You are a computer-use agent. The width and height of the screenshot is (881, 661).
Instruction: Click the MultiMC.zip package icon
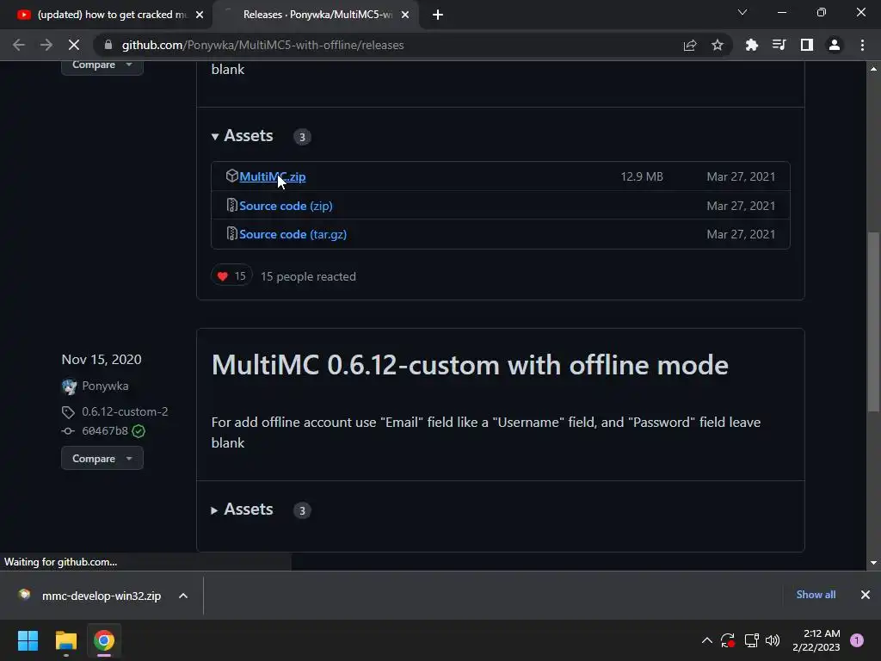[x=231, y=176]
